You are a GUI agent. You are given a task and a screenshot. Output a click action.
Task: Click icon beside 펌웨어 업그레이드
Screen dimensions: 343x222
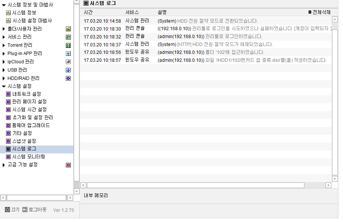pos(8,126)
